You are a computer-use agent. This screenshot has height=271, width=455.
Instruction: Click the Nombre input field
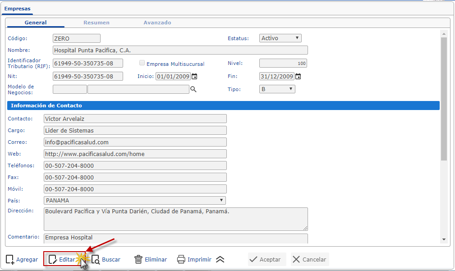tap(180, 51)
